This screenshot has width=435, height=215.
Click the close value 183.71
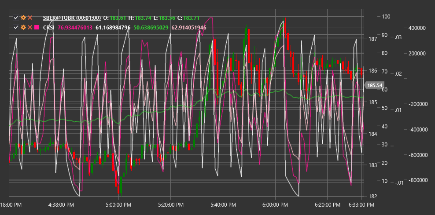click(192, 18)
